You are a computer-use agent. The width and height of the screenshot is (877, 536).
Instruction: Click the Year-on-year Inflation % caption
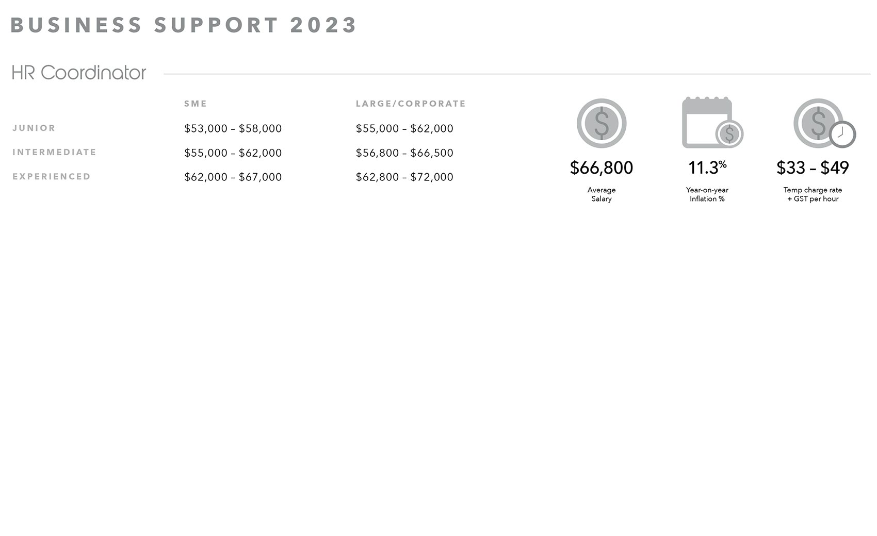tap(707, 194)
